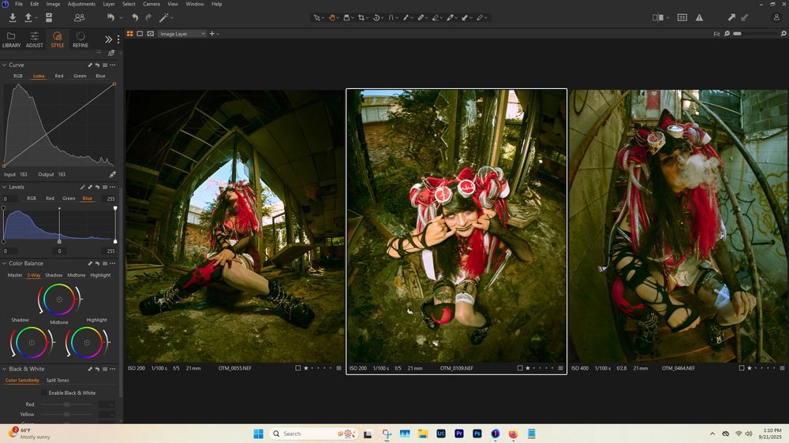Select the Crop tool in the toolbar
789x443 pixels.
point(361,17)
